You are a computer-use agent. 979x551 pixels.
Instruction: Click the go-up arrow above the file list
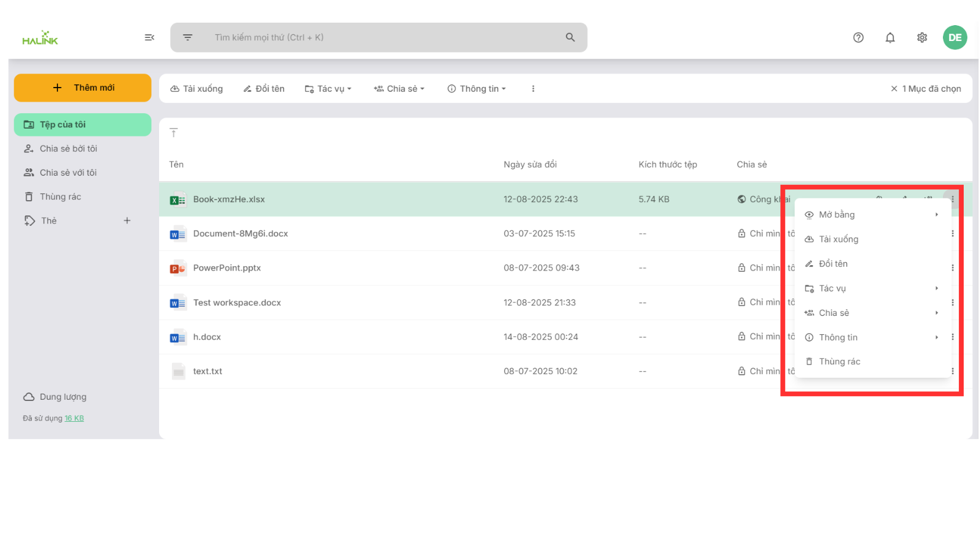point(174,133)
